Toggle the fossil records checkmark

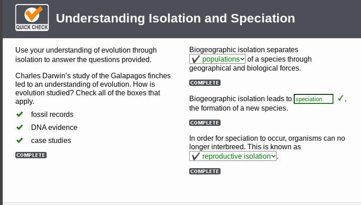click(19, 114)
